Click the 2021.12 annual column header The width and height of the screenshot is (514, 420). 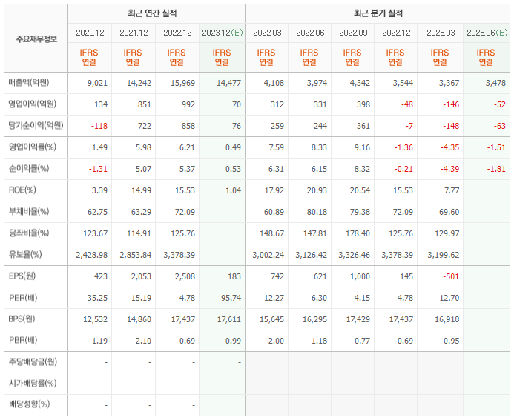click(x=134, y=33)
